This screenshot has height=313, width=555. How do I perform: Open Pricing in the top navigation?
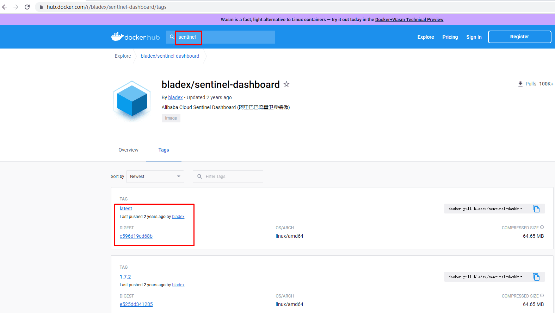coord(450,37)
